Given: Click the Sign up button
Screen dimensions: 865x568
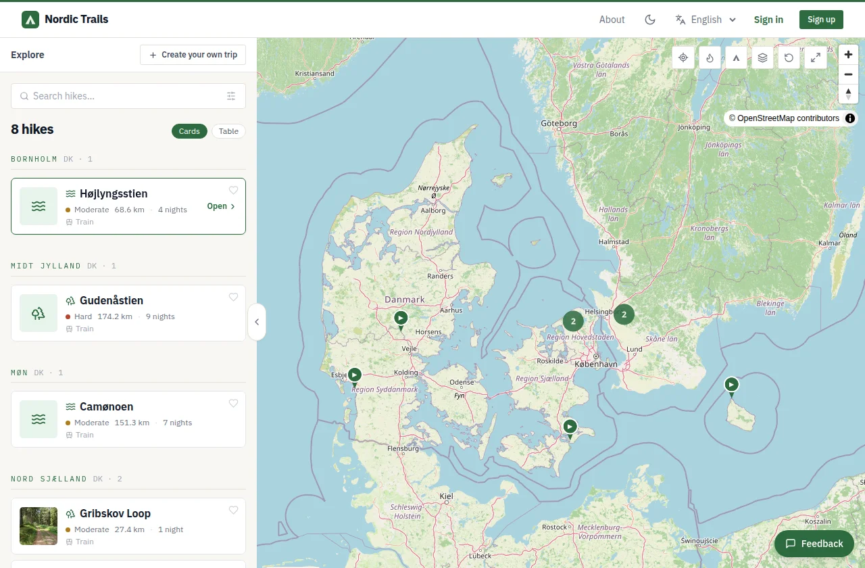Looking at the screenshot, I should click(821, 20).
